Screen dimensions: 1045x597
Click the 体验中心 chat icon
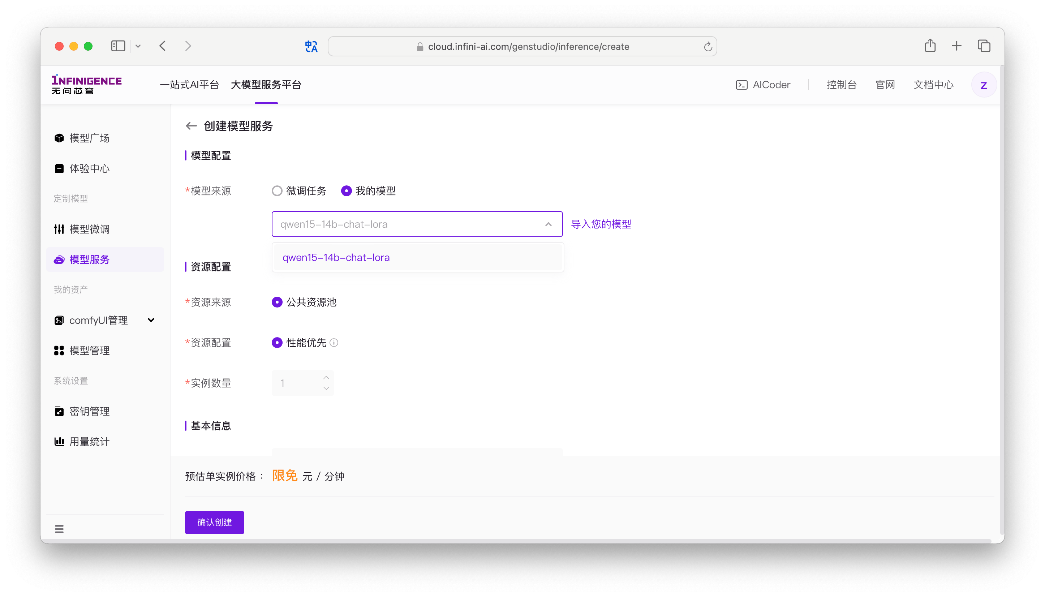click(x=59, y=168)
